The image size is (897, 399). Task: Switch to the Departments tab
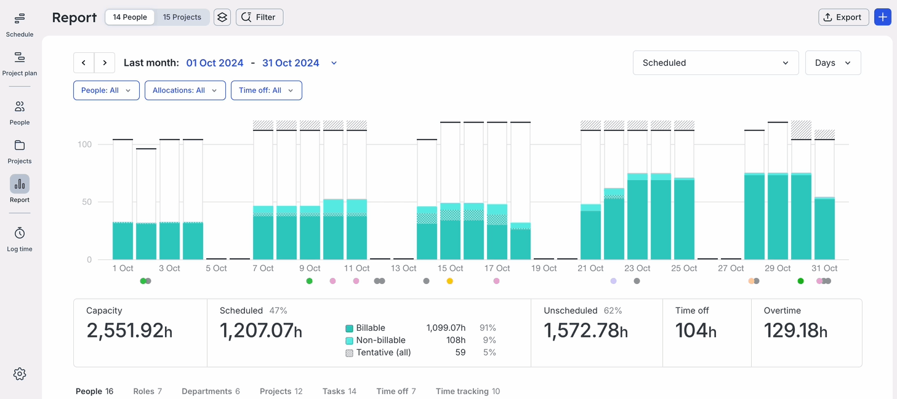tap(211, 391)
